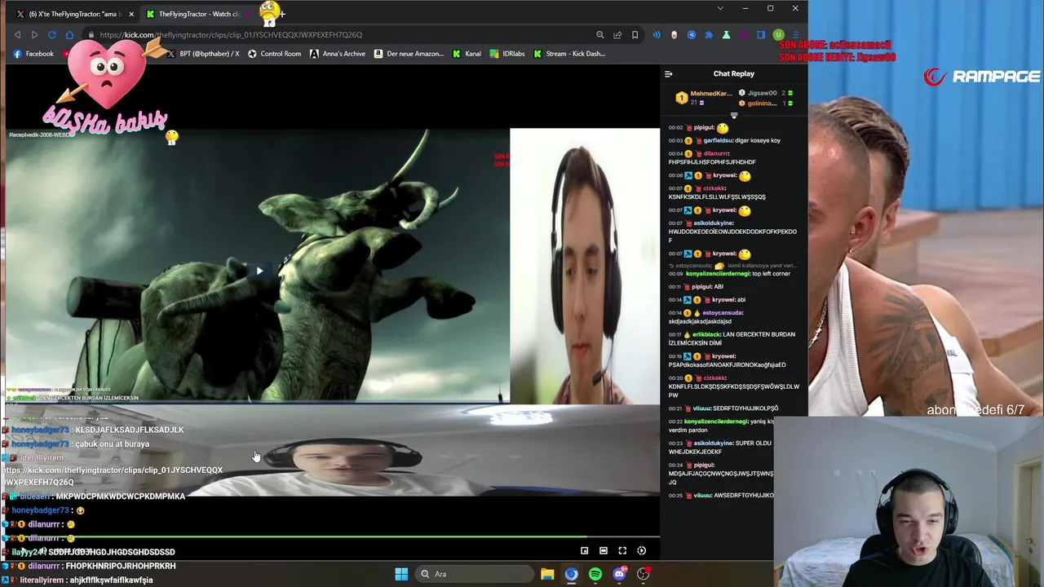
Task: Click the Chat Replay header
Action: (x=734, y=74)
